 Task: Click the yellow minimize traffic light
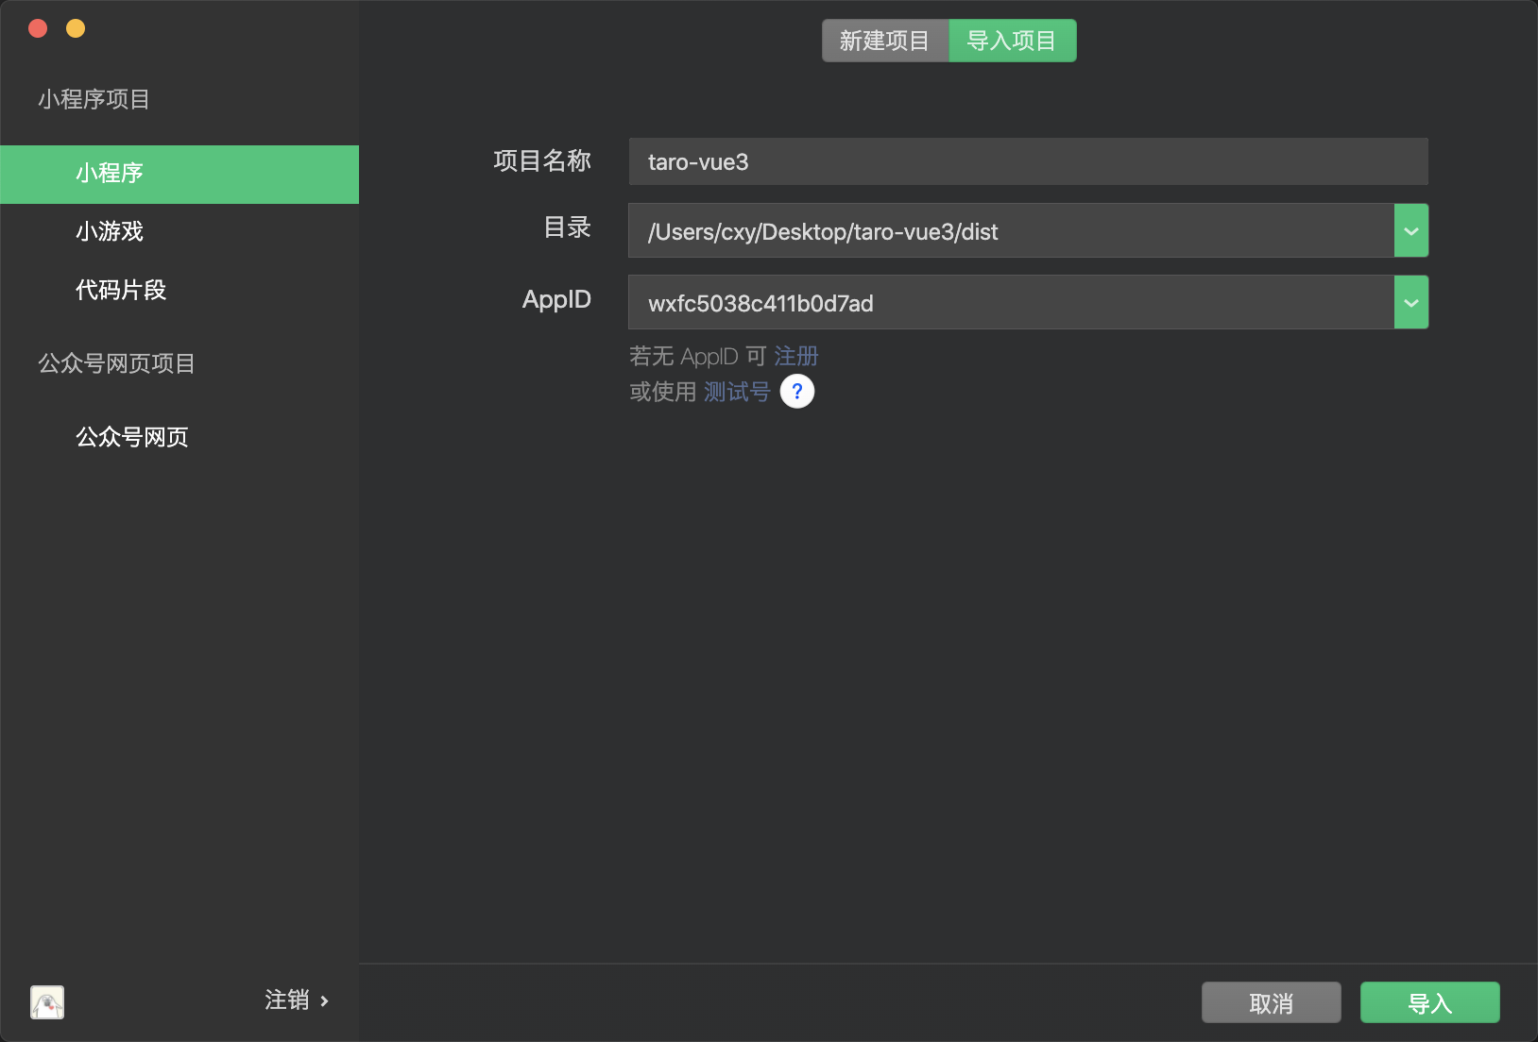[x=75, y=28]
